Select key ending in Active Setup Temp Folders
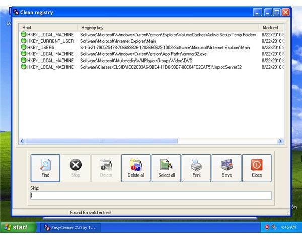 pyautogui.click(x=168, y=35)
